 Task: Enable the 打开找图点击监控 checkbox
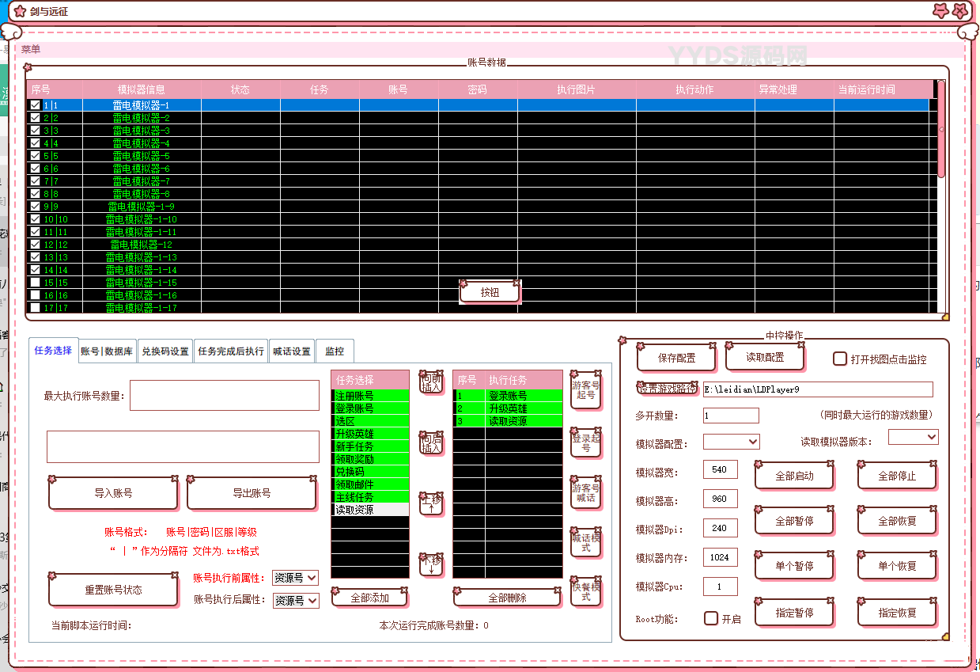coord(840,359)
